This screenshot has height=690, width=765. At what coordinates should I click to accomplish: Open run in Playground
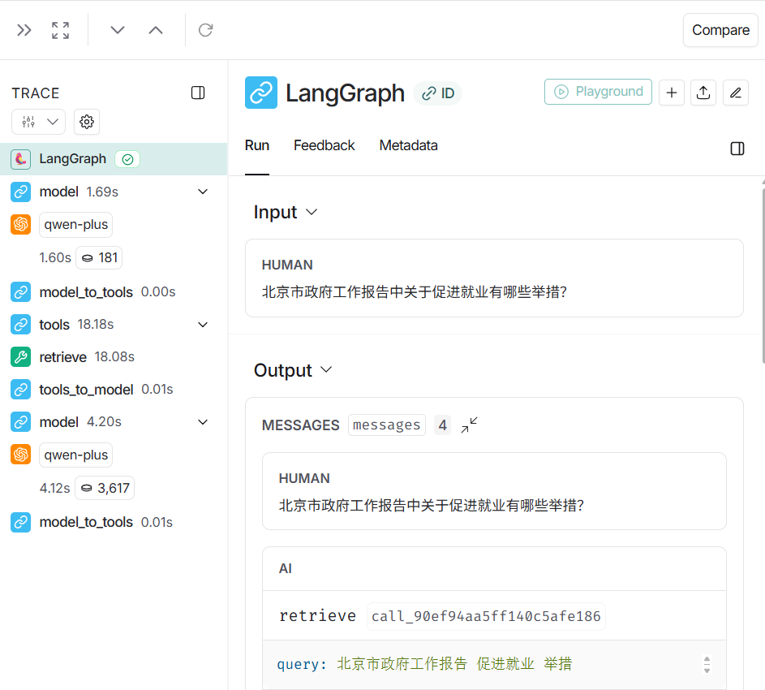(598, 92)
